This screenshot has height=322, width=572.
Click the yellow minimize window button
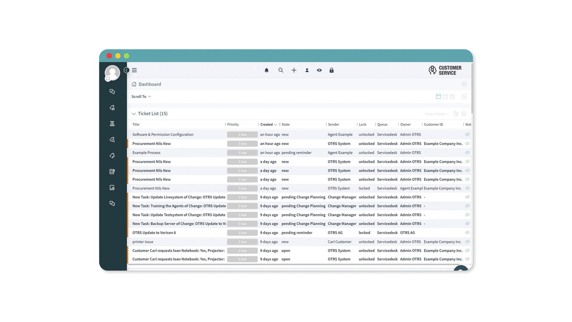(118, 56)
